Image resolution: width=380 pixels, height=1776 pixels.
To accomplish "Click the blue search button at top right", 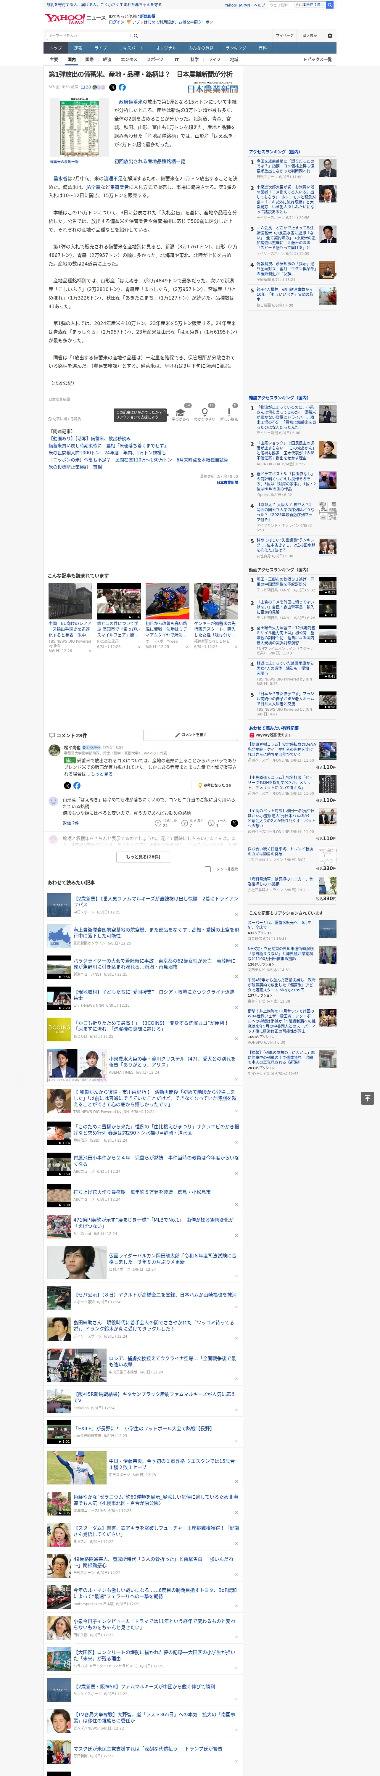I will [x=330, y=5].
